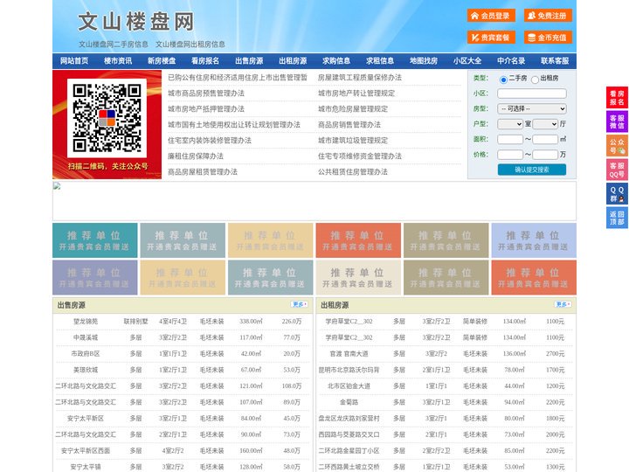Open rental listing 官渡 官南大道
The width and height of the screenshot is (629, 472).
point(349,354)
